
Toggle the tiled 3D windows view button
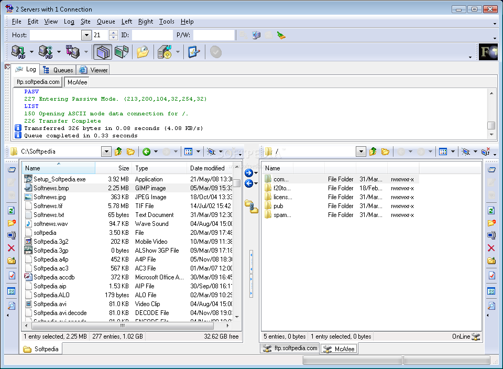point(122,52)
